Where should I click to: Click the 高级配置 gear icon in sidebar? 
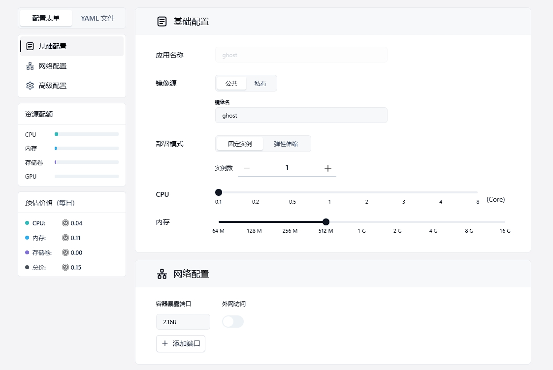point(30,86)
